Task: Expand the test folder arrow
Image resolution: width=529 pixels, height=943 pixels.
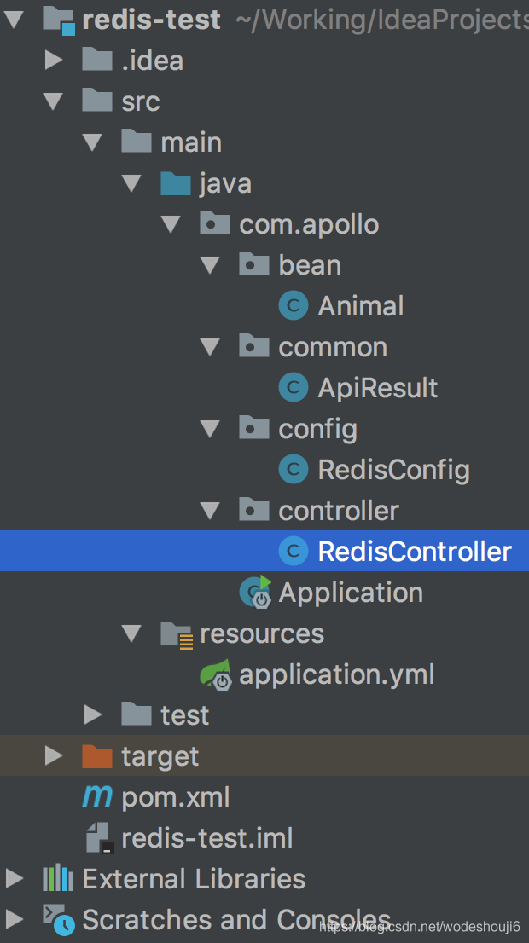Action: [x=93, y=715]
